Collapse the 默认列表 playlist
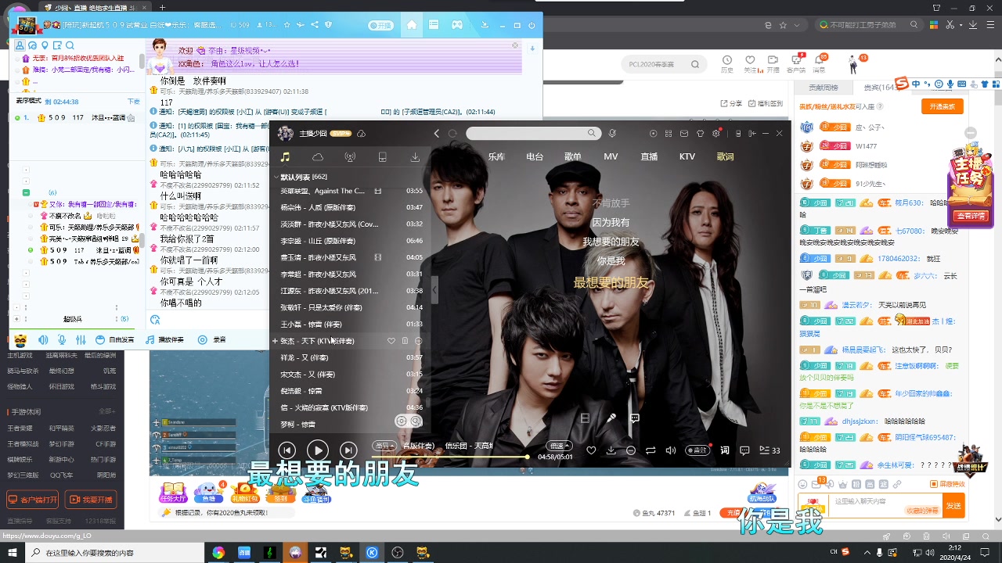The image size is (1002, 563). pyautogui.click(x=276, y=178)
